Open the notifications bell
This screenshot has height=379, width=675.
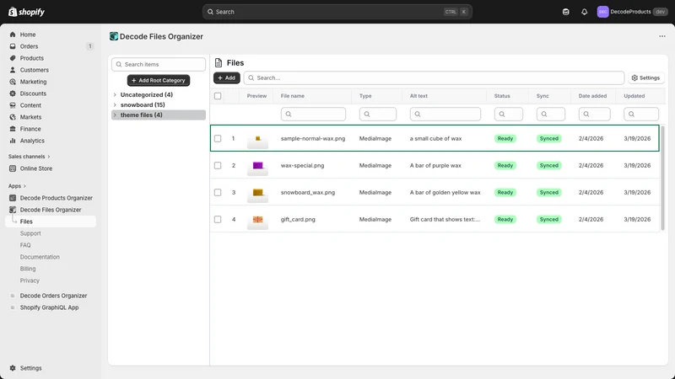click(584, 12)
